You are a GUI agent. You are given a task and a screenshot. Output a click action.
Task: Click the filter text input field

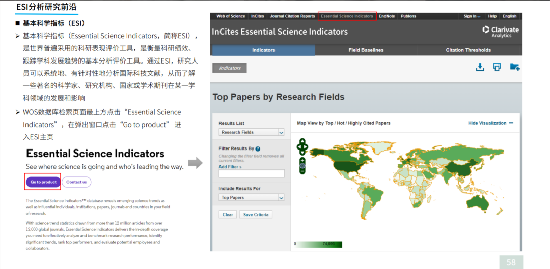[252, 174]
